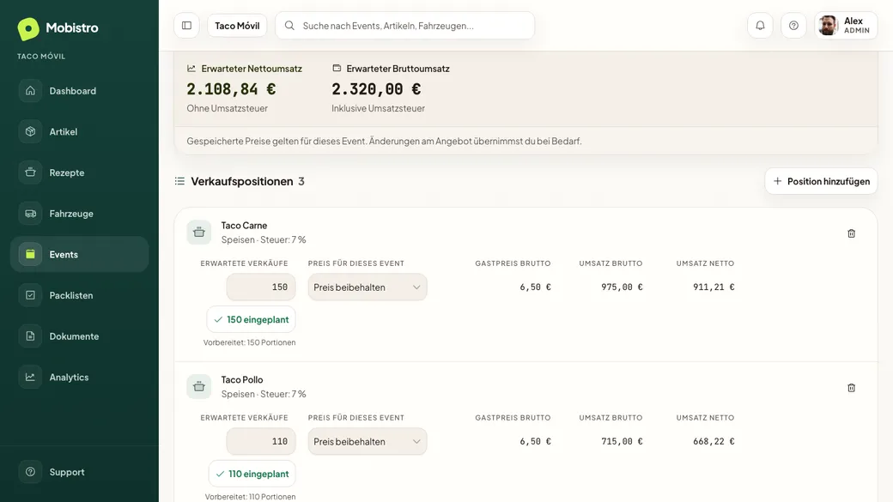Click the Inklusive Umsatzsteuer caption
The image size is (893, 502).
(x=378, y=108)
